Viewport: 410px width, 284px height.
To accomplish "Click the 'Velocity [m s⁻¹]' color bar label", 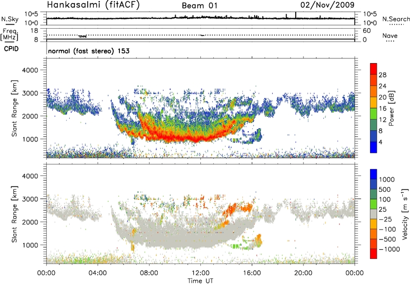I will point(405,214).
